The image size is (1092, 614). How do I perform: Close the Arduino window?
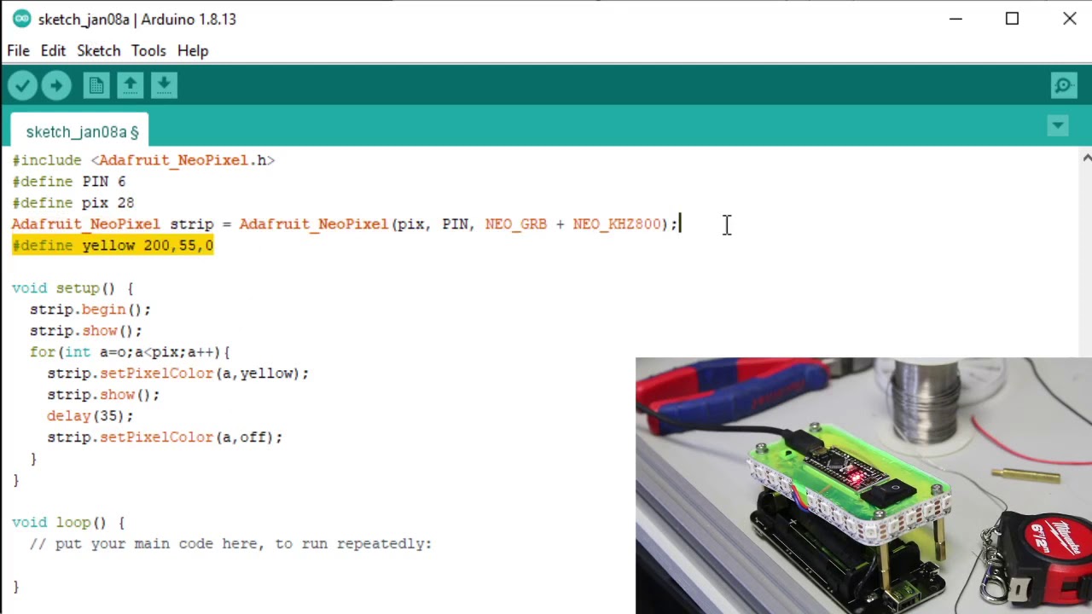pyautogui.click(x=1069, y=19)
